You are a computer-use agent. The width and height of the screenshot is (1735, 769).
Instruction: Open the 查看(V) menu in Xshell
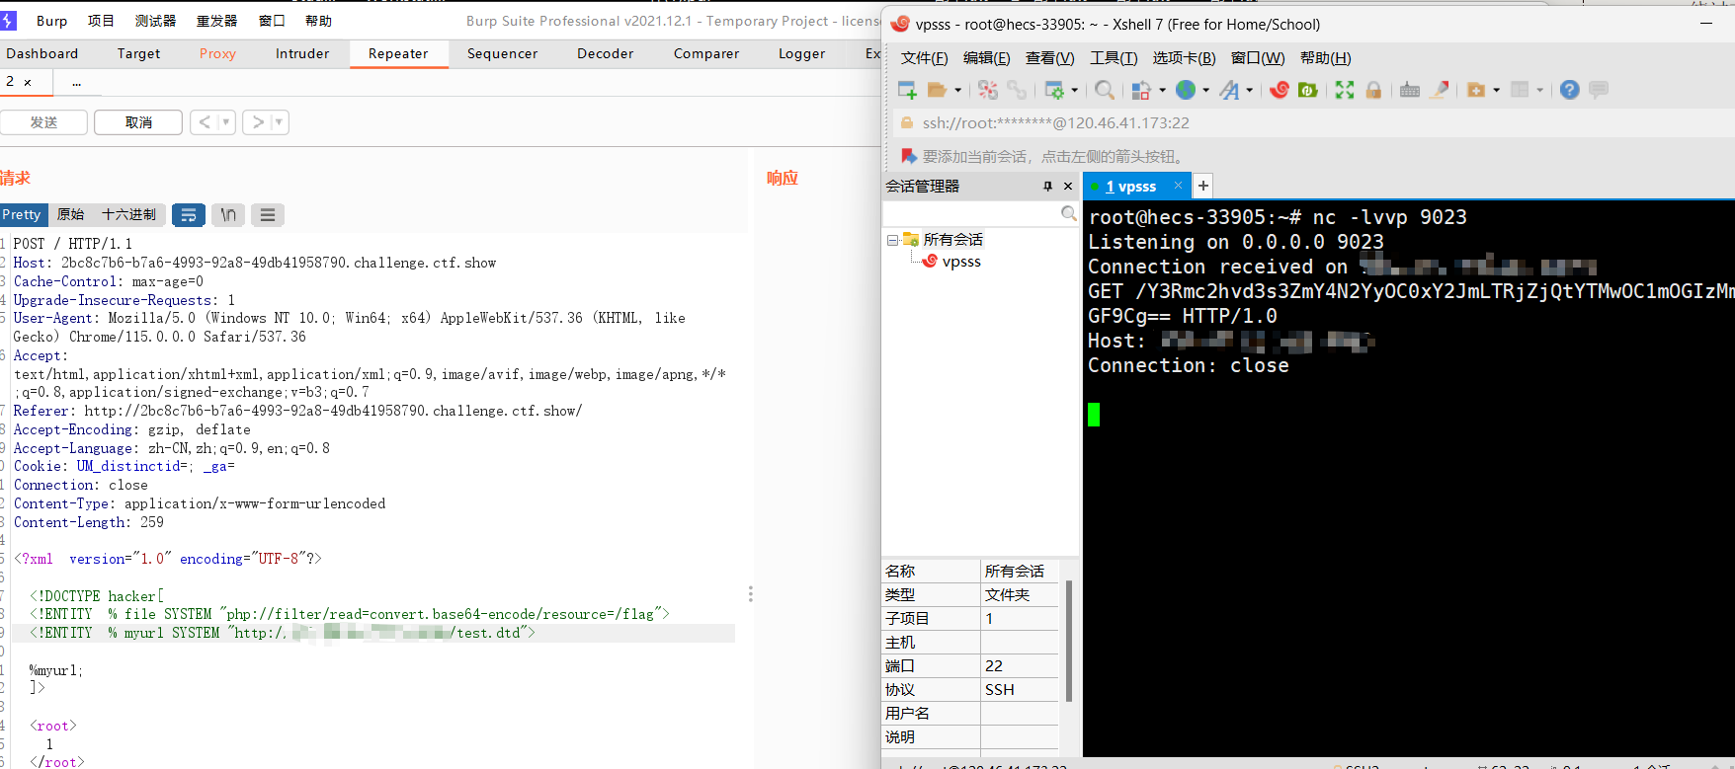1049,58
